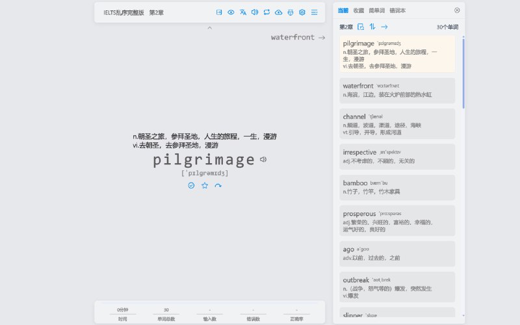Favorite pilgrimage with the star icon

(205, 185)
